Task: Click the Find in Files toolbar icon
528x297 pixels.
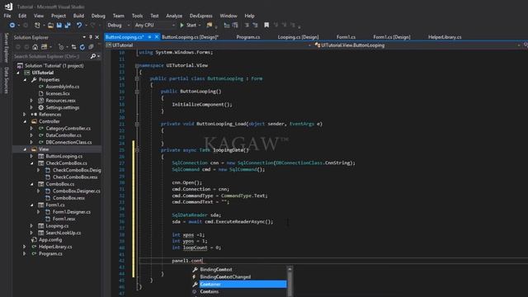Action: [210, 26]
